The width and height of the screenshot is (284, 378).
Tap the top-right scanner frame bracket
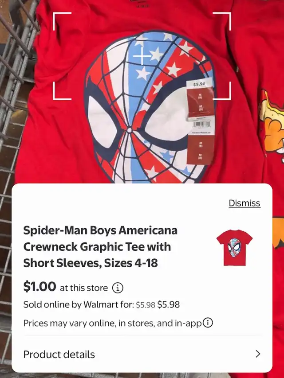point(222,21)
